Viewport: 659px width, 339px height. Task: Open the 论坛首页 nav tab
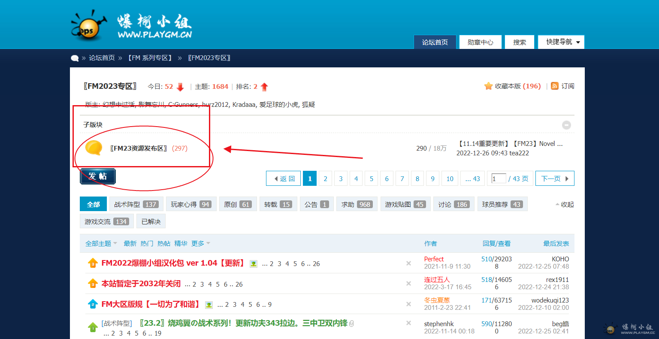tap(435, 42)
